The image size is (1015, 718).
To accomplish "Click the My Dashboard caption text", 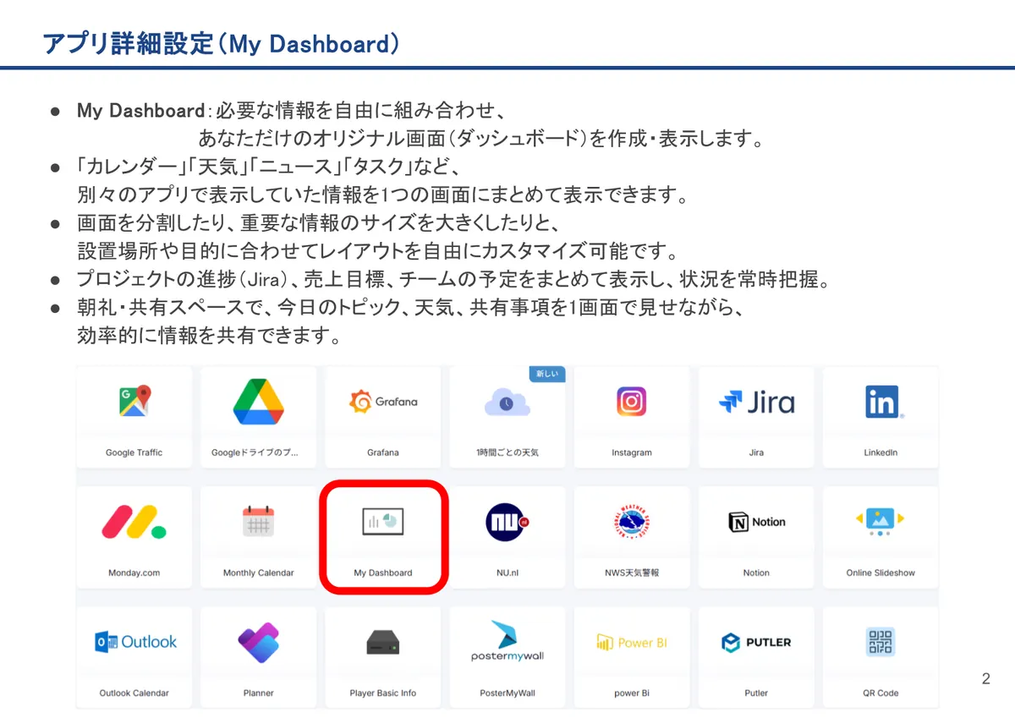I will [x=383, y=573].
